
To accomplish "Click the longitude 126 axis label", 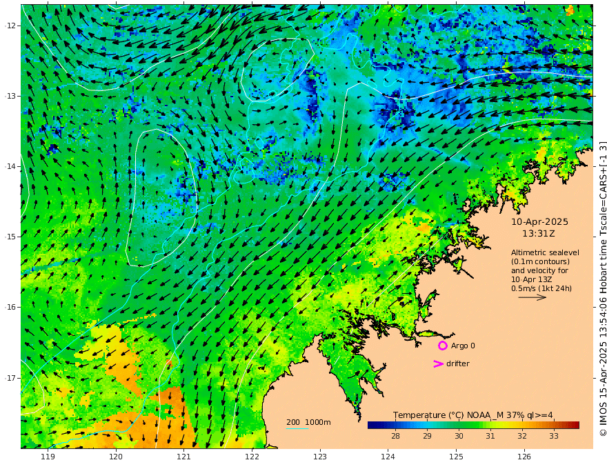I will click(x=524, y=457).
